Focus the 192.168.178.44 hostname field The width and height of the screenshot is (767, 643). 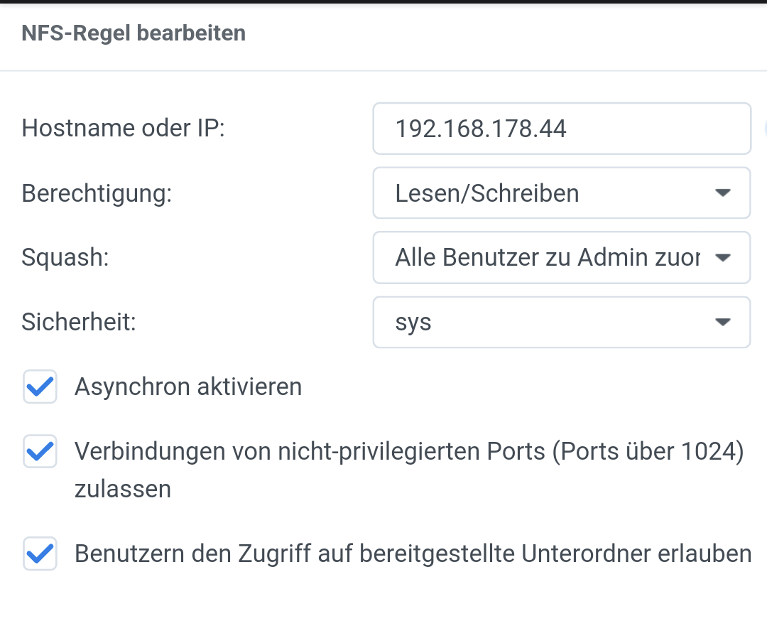(x=562, y=128)
